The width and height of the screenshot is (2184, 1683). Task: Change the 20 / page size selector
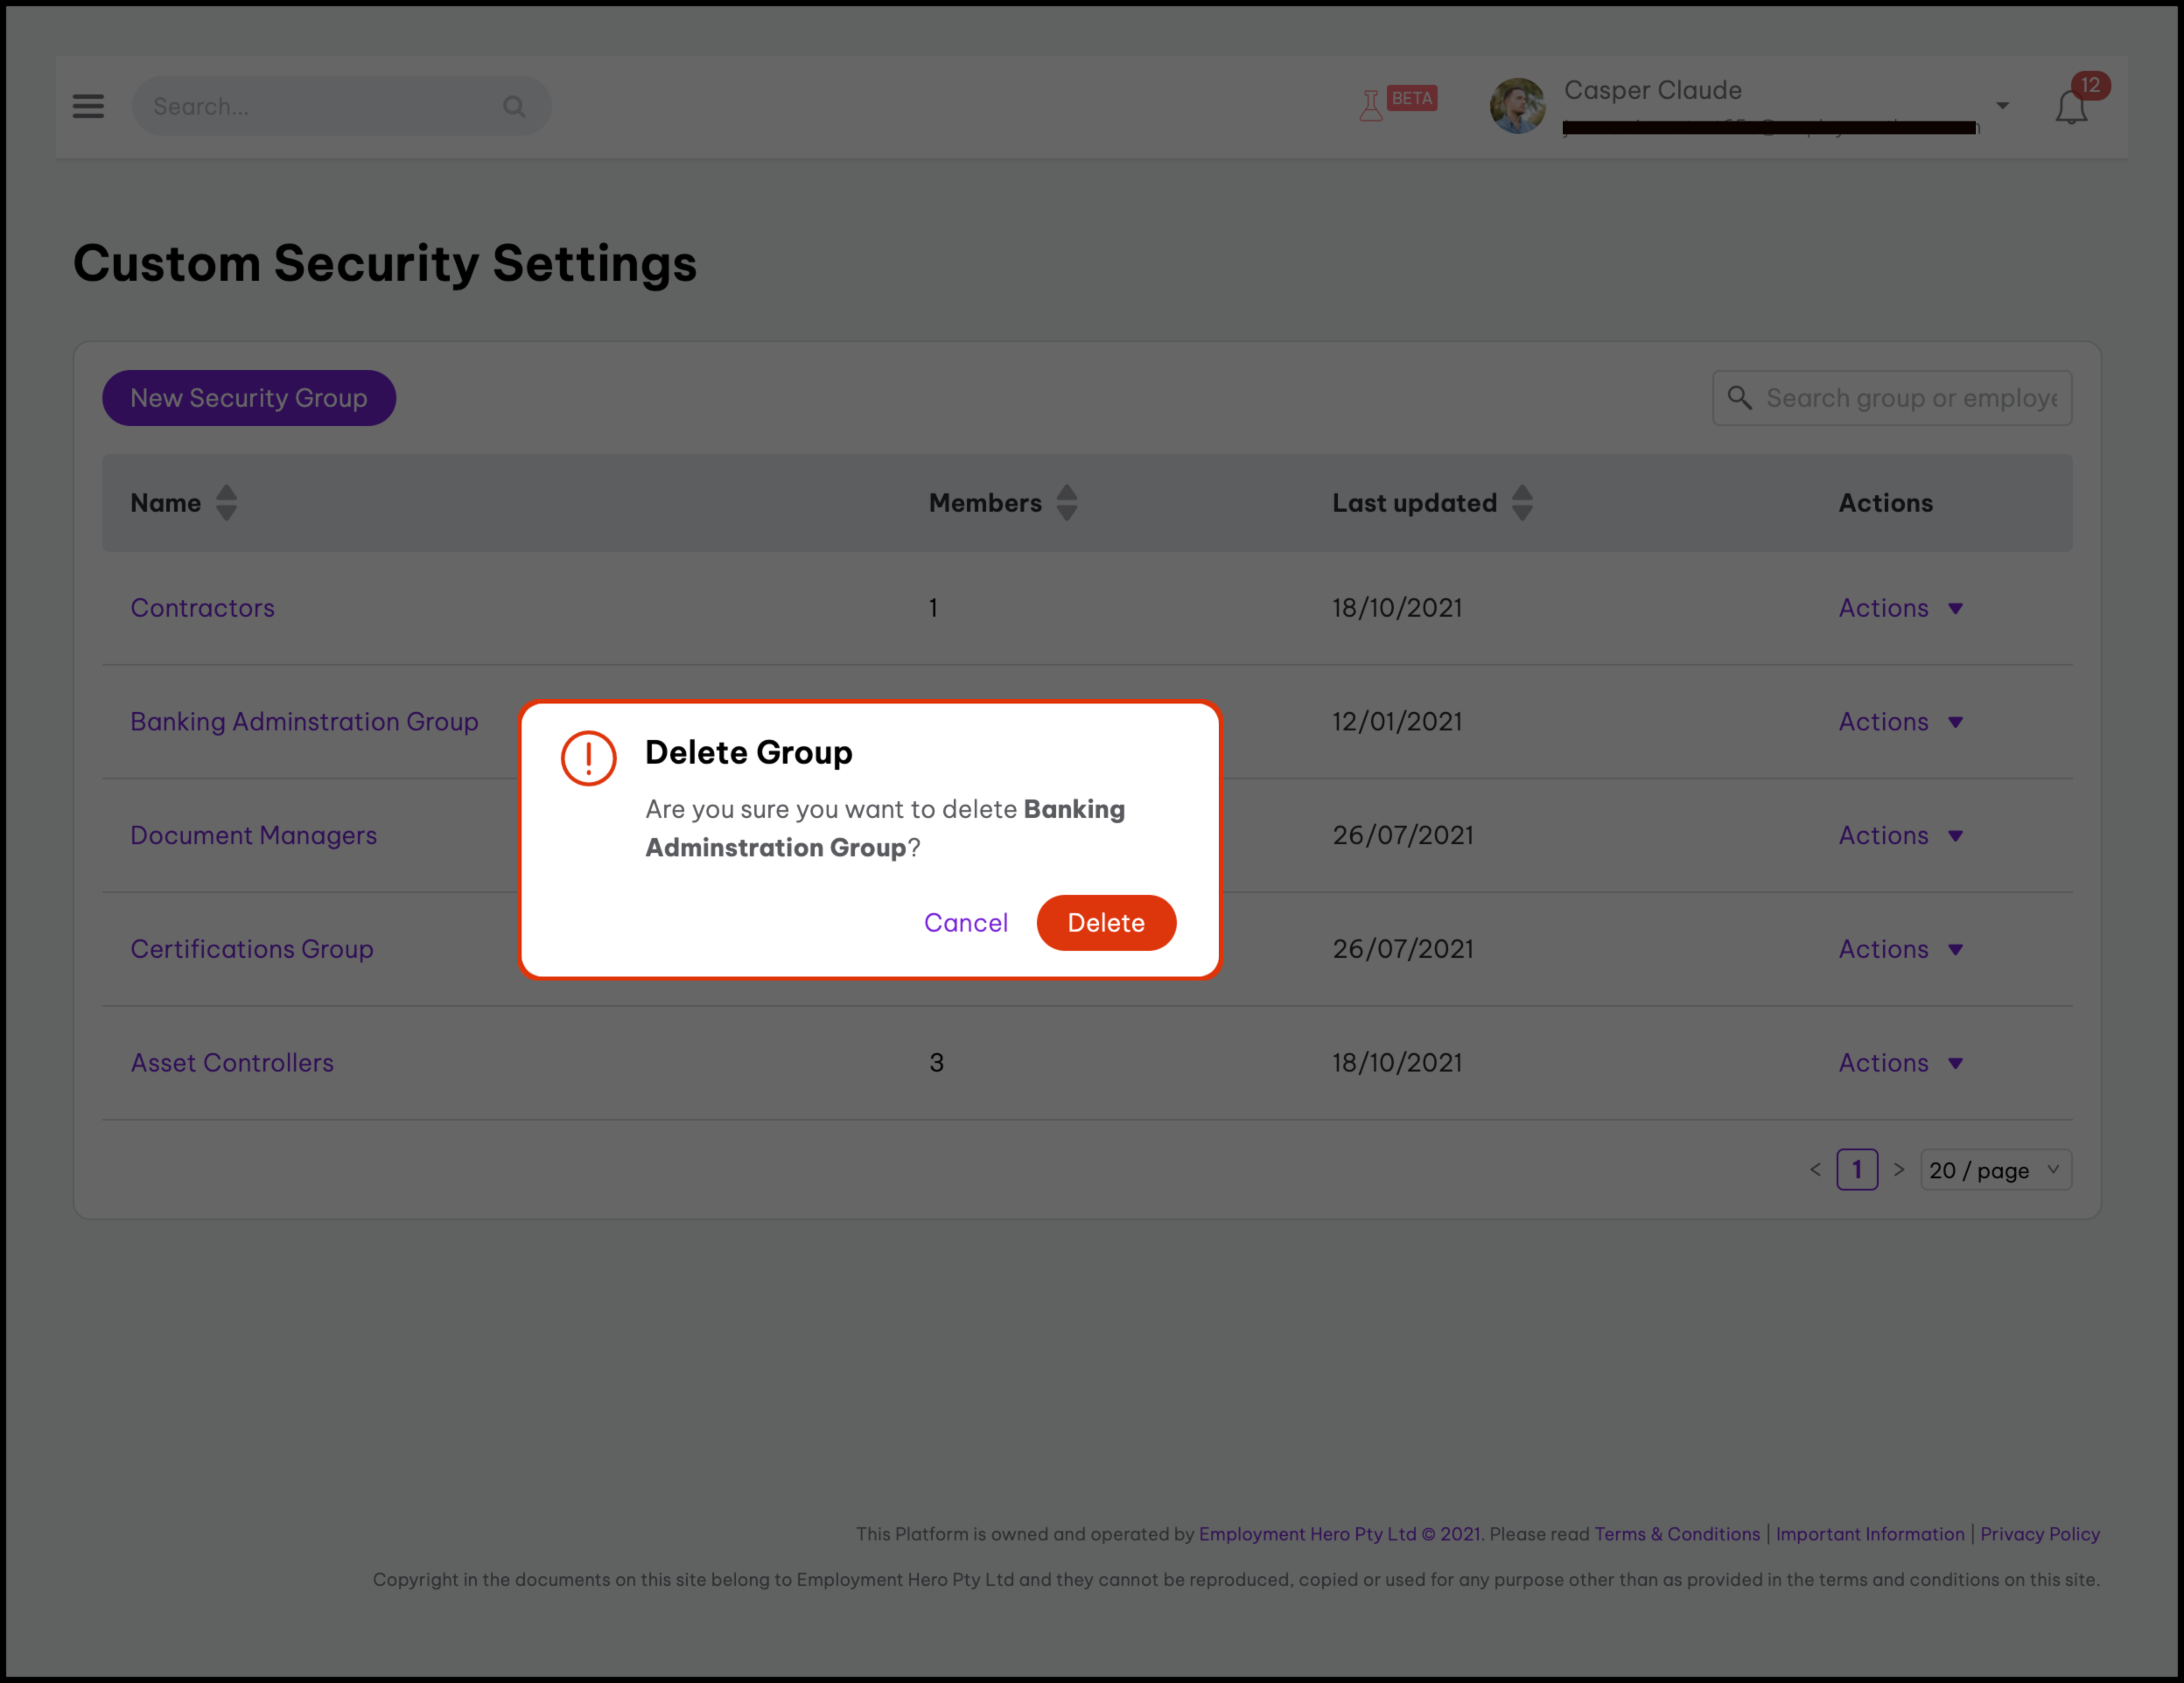point(1995,1170)
